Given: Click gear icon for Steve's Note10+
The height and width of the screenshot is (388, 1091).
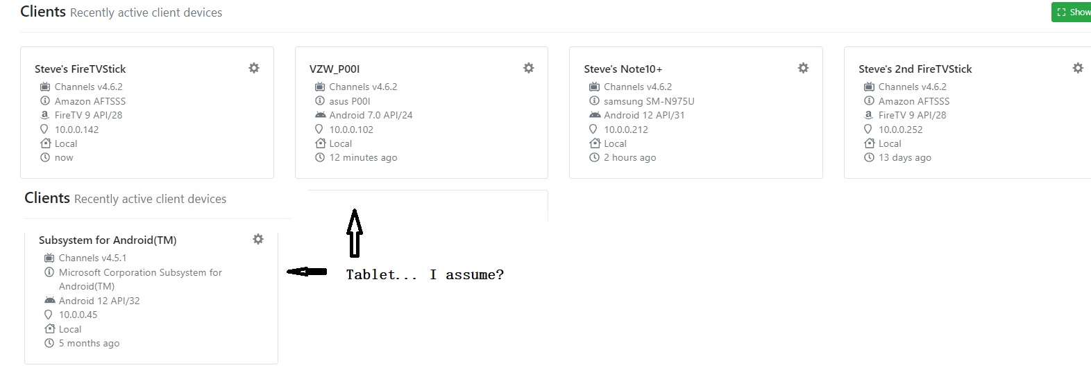Looking at the screenshot, I should tap(803, 68).
